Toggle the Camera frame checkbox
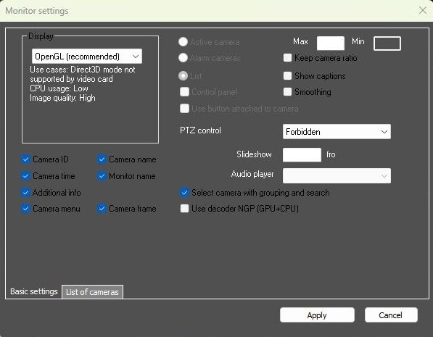 [x=102, y=209]
